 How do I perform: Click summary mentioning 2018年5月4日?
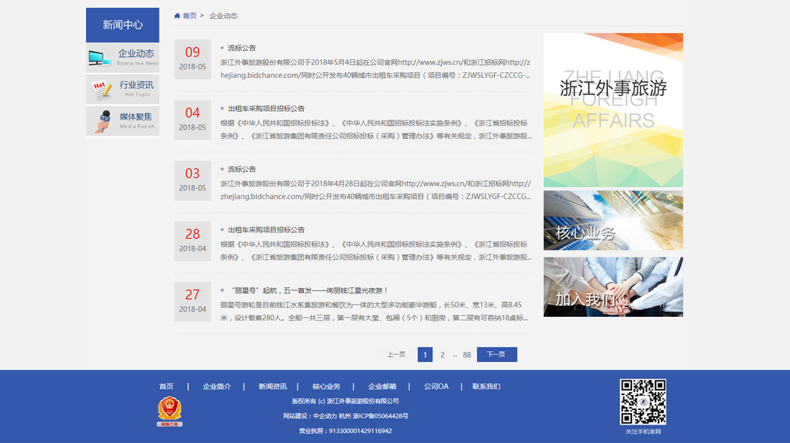[376, 69]
